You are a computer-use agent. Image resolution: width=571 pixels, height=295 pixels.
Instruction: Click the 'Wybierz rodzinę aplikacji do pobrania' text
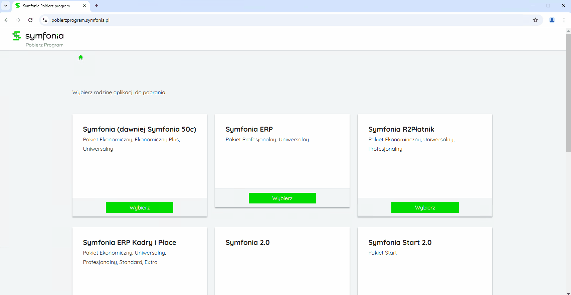(119, 93)
